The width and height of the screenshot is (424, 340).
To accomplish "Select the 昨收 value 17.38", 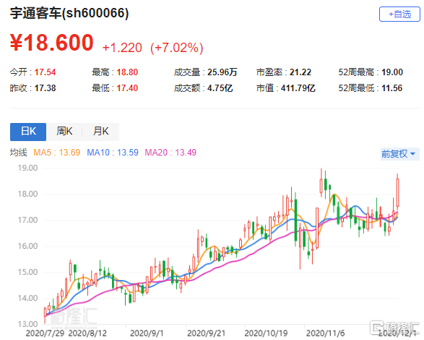I will tap(45, 88).
